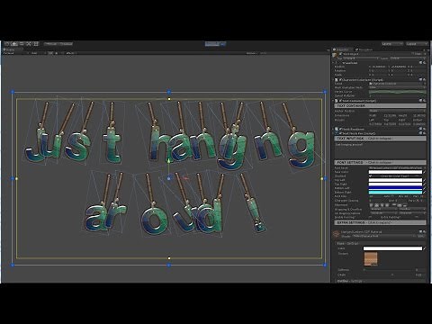Image resolution: width=432 pixels, height=324 pixels.
Task: Open the Wrapping mode dropdown
Action: (384, 209)
